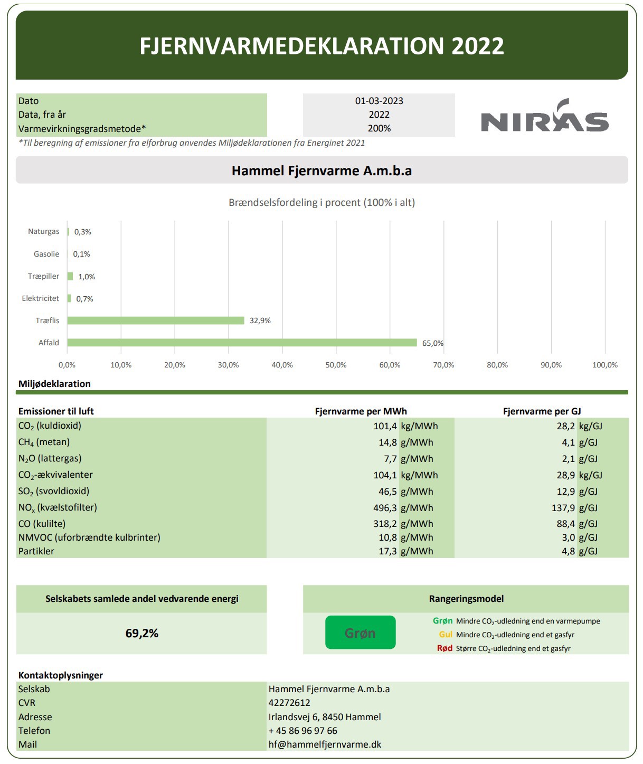The height and width of the screenshot is (764, 643).
Task: Click the 'Kontaktoplysninger' heading
Action: (61, 675)
